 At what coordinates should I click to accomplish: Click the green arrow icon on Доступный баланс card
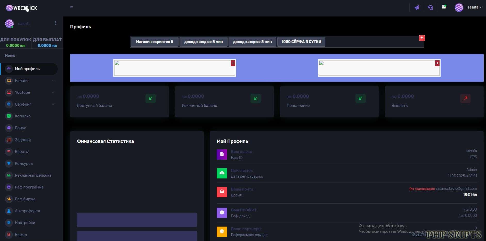click(150, 98)
